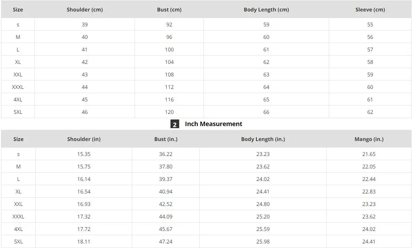Select the "Sleeve (cm)" column header
The height and width of the screenshot is (249, 413).
370,9
